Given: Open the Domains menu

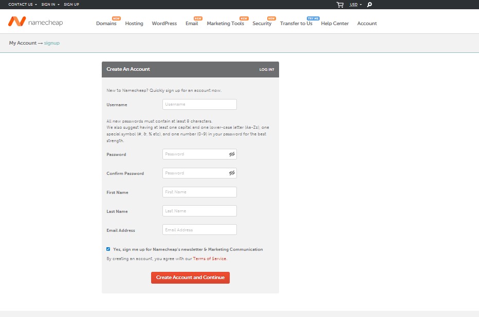Looking at the screenshot, I should pos(106,24).
